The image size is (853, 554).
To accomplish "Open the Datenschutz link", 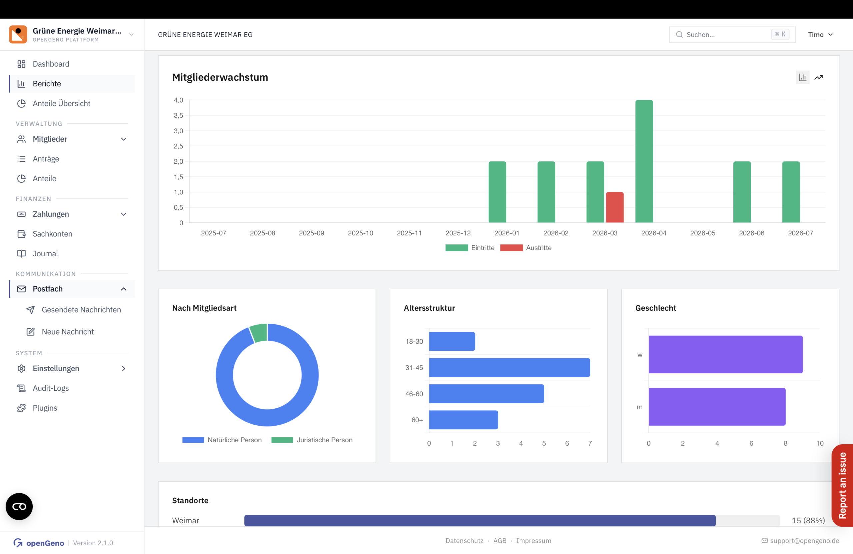I will (x=464, y=540).
